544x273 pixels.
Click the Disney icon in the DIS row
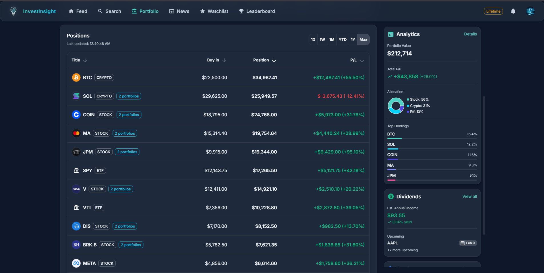click(76, 226)
